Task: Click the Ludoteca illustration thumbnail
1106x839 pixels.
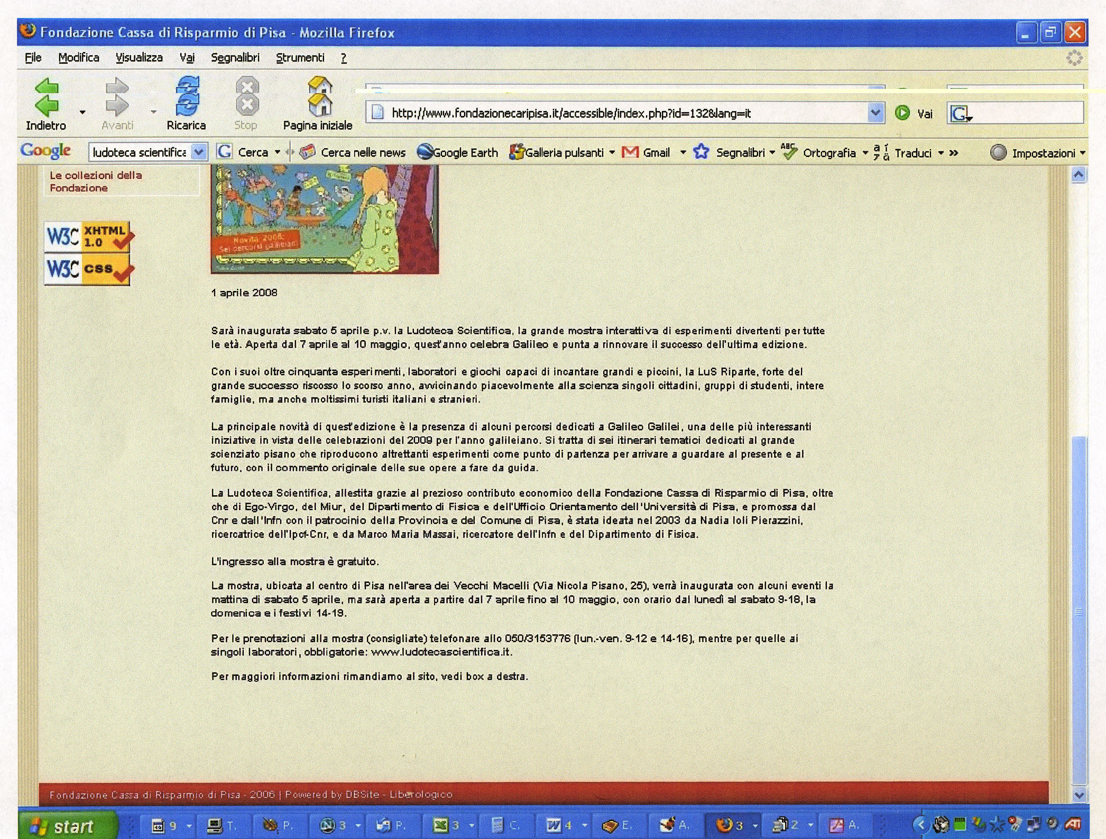Action: [x=325, y=219]
